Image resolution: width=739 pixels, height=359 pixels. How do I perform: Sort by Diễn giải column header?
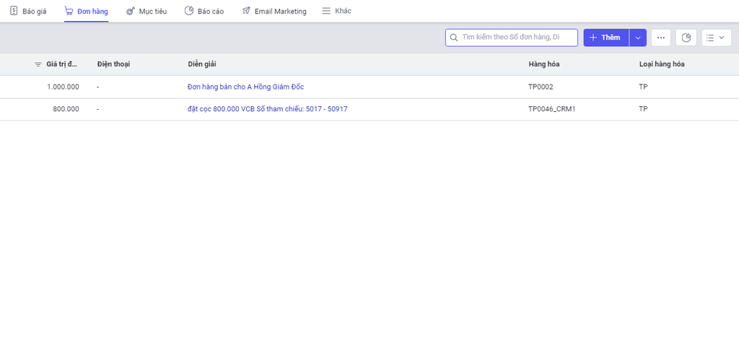(x=202, y=64)
